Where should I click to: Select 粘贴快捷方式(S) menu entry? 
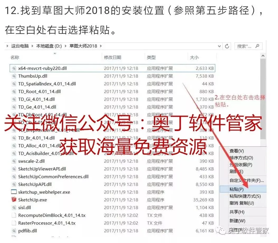(245, 196)
